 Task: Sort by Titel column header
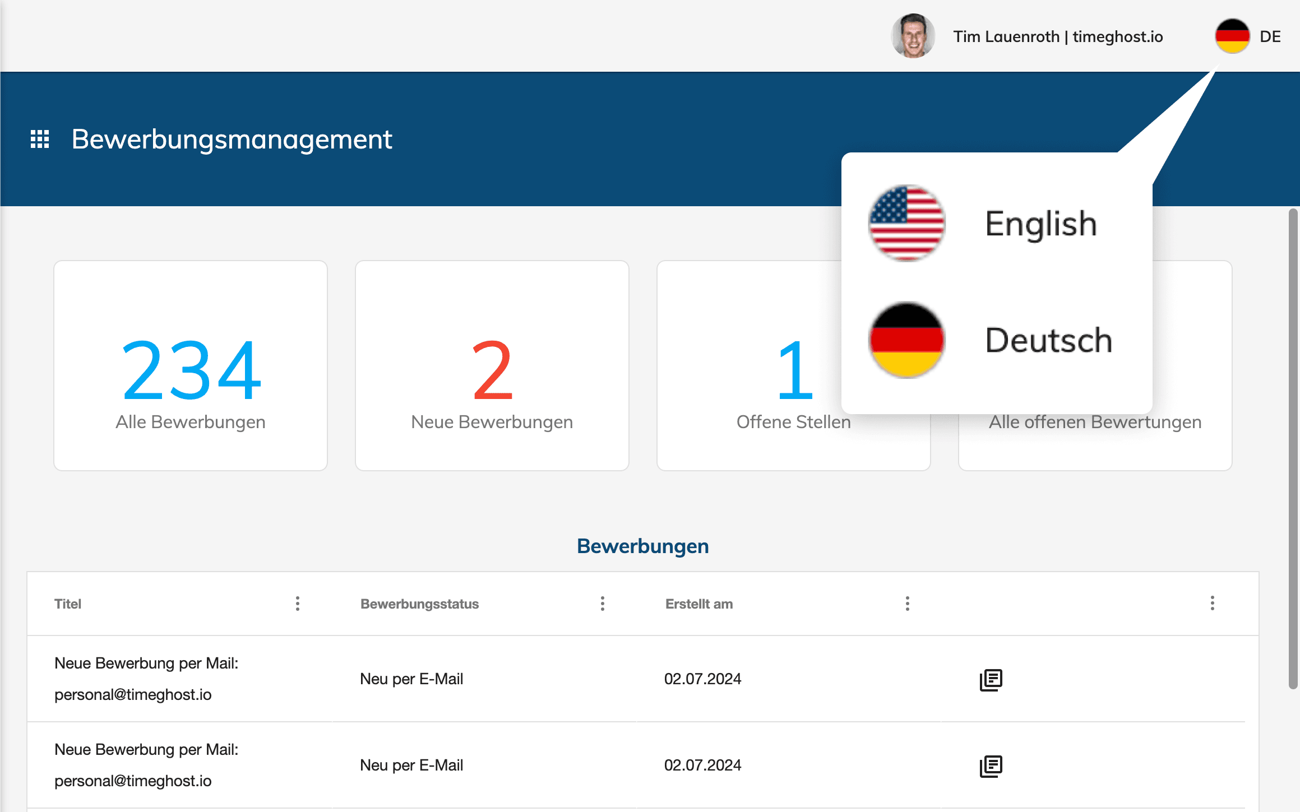coord(68,604)
